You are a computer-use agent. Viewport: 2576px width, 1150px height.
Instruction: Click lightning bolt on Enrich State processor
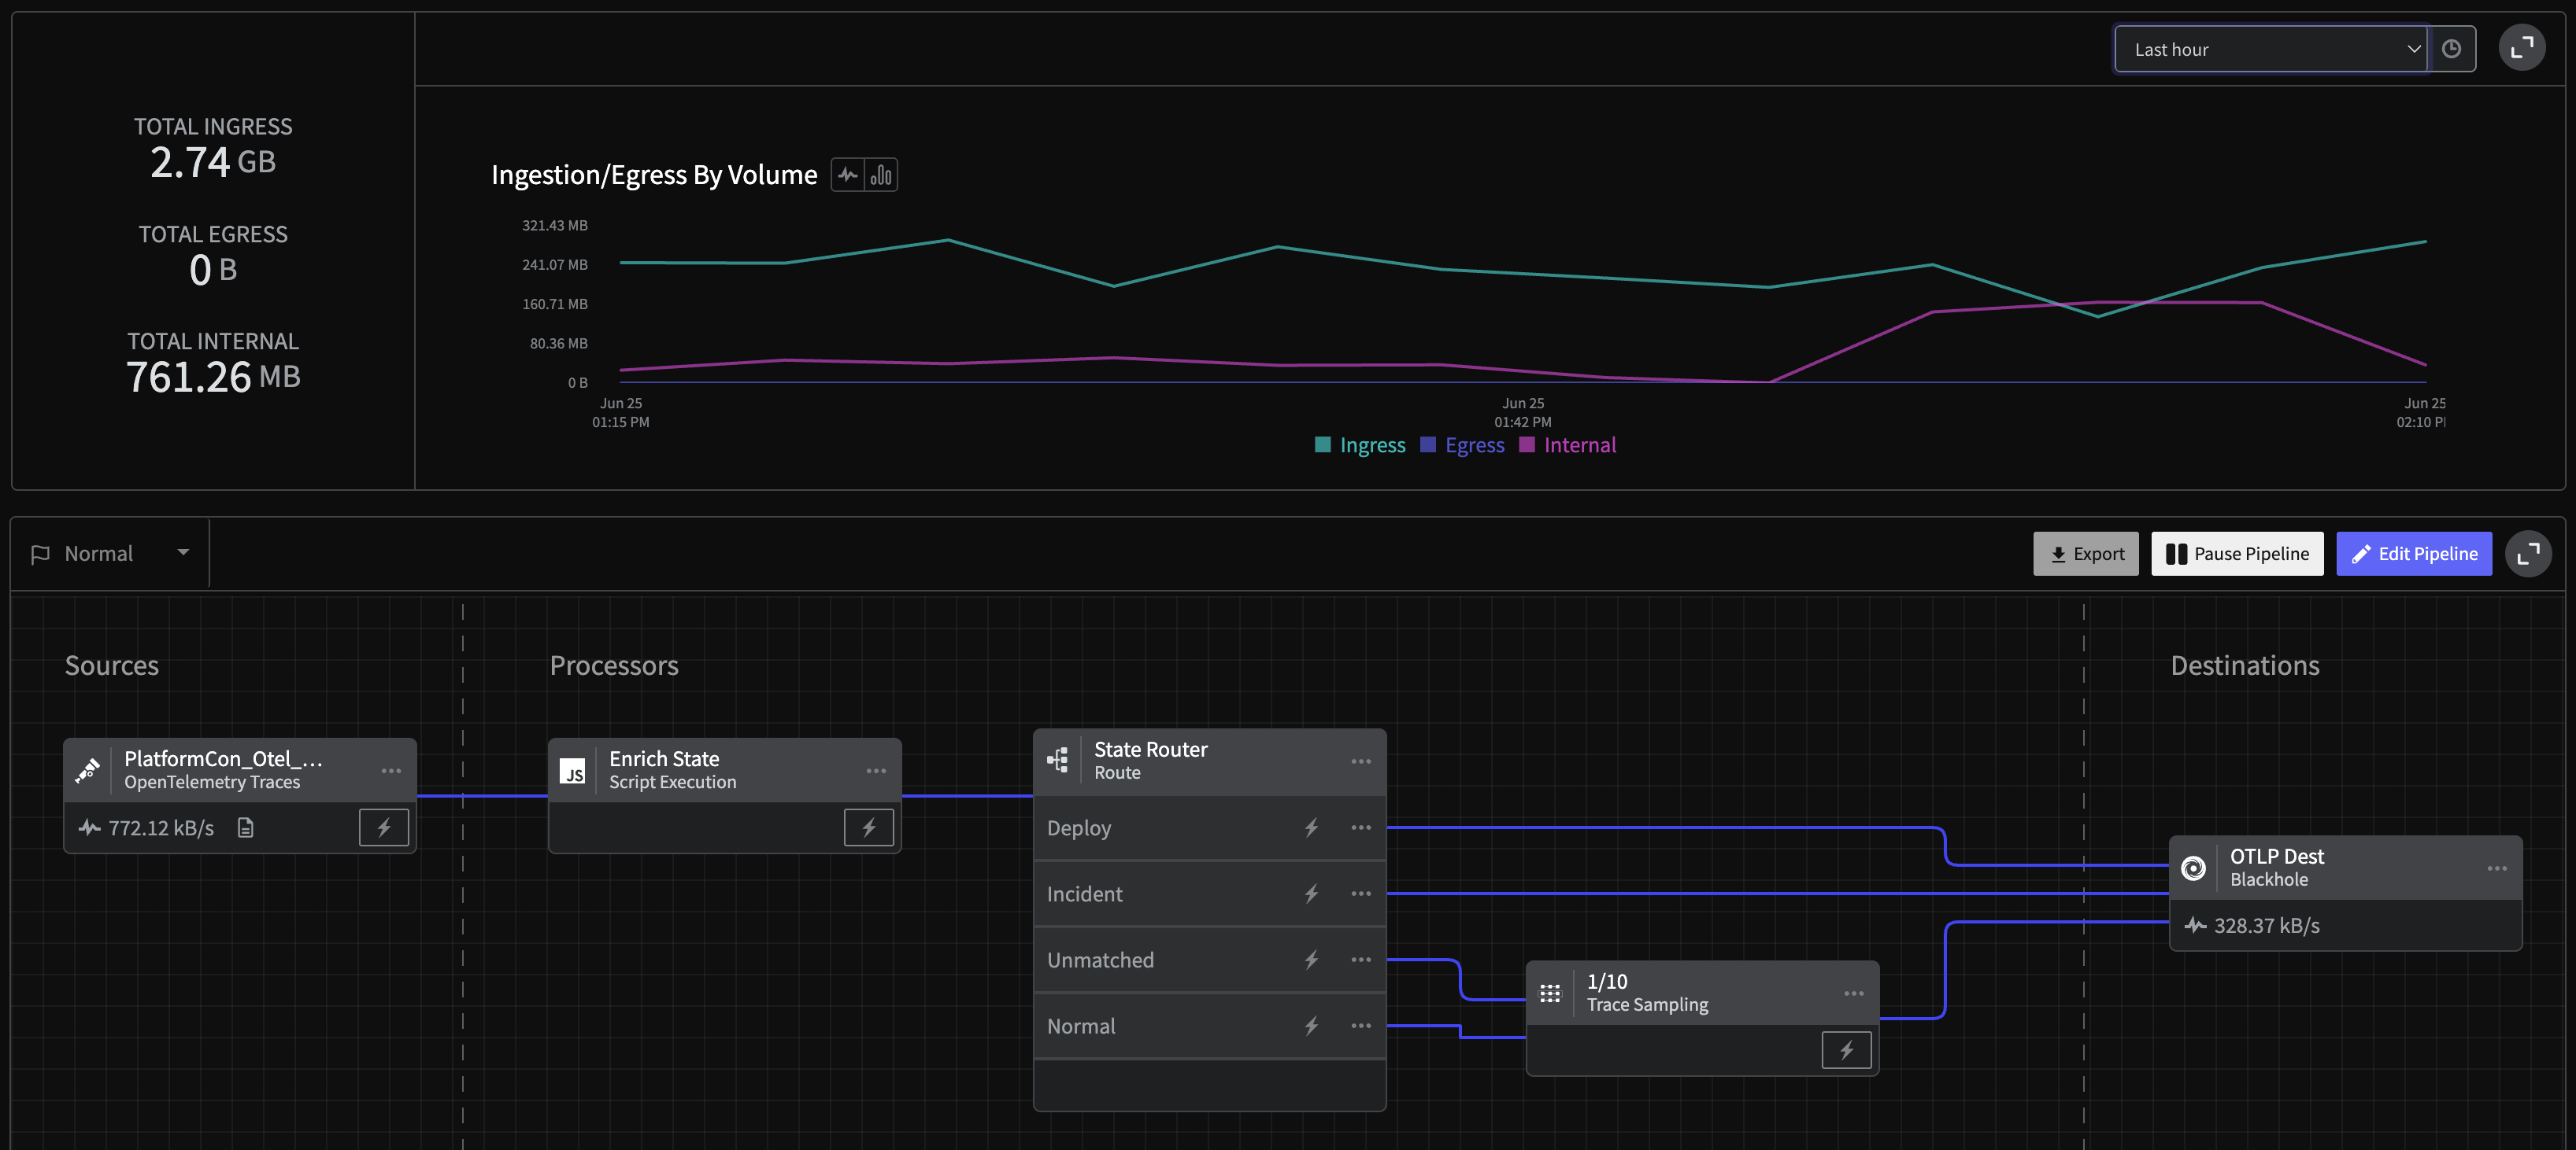869,827
